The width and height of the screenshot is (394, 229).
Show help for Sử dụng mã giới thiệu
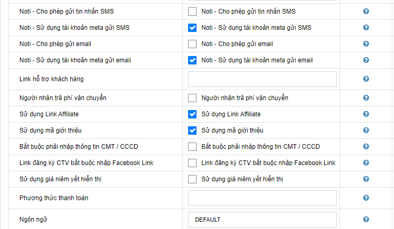tap(366, 130)
